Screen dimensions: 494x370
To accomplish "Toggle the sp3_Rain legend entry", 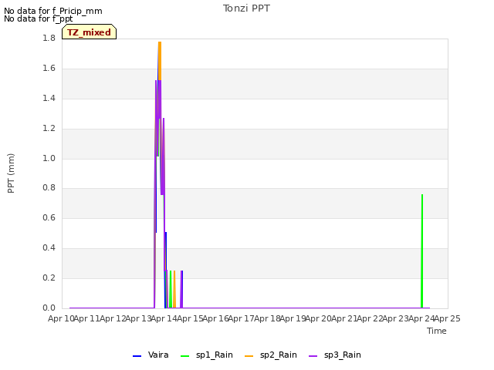I will (334, 355).
